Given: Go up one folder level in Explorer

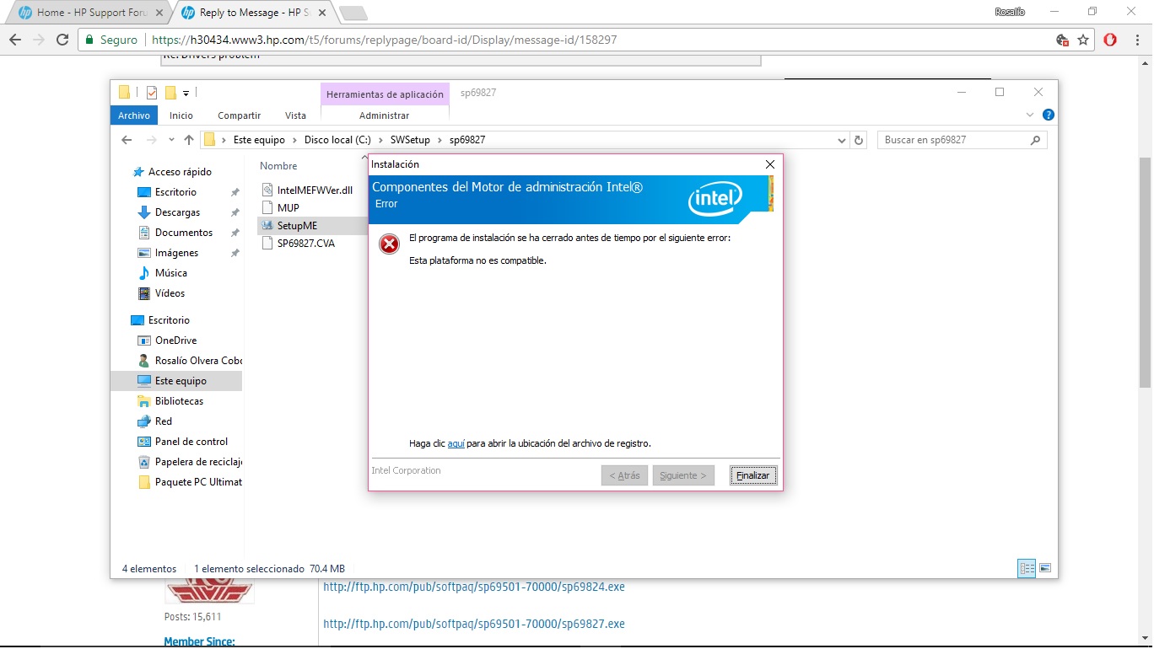Looking at the screenshot, I should point(188,140).
